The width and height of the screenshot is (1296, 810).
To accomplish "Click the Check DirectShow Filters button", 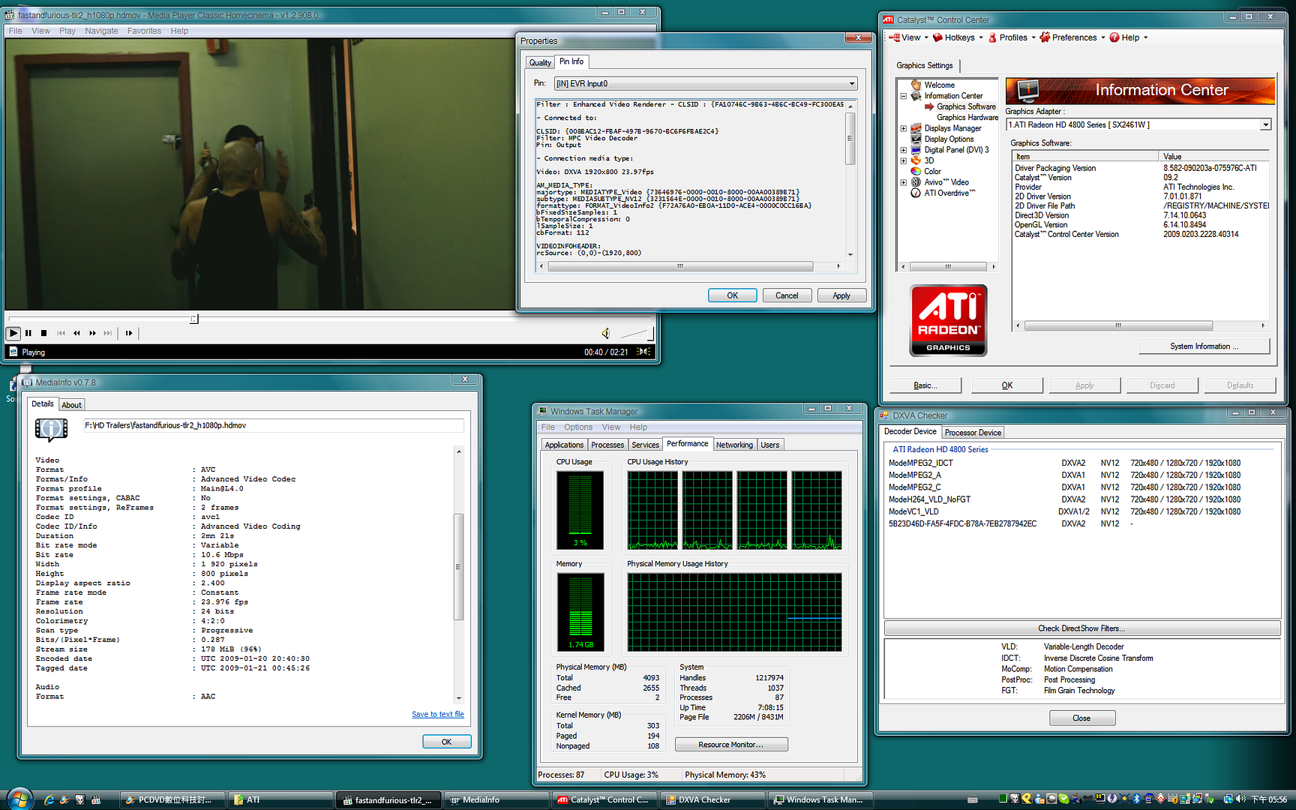I will tap(1081, 628).
